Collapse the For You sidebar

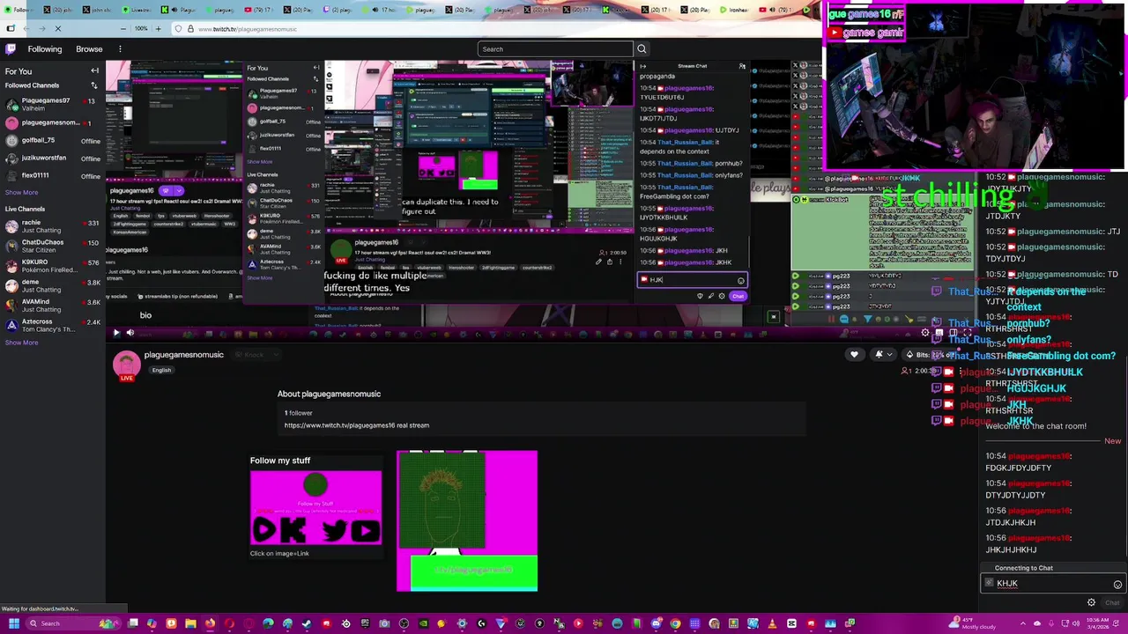pos(94,71)
